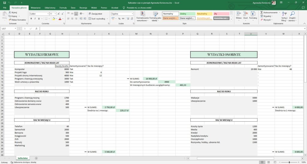Click the increase font size icon
The height and width of the screenshot is (164, 307).
[x=59, y=14]
